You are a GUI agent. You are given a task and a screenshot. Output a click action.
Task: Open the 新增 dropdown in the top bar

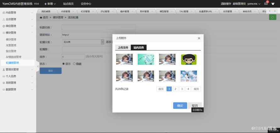tap(50, 4)
